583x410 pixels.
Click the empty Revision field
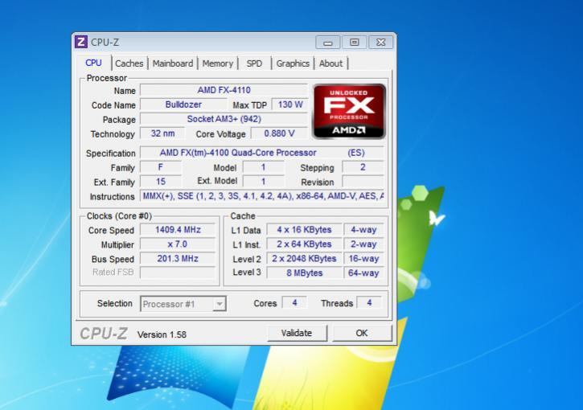363,182
